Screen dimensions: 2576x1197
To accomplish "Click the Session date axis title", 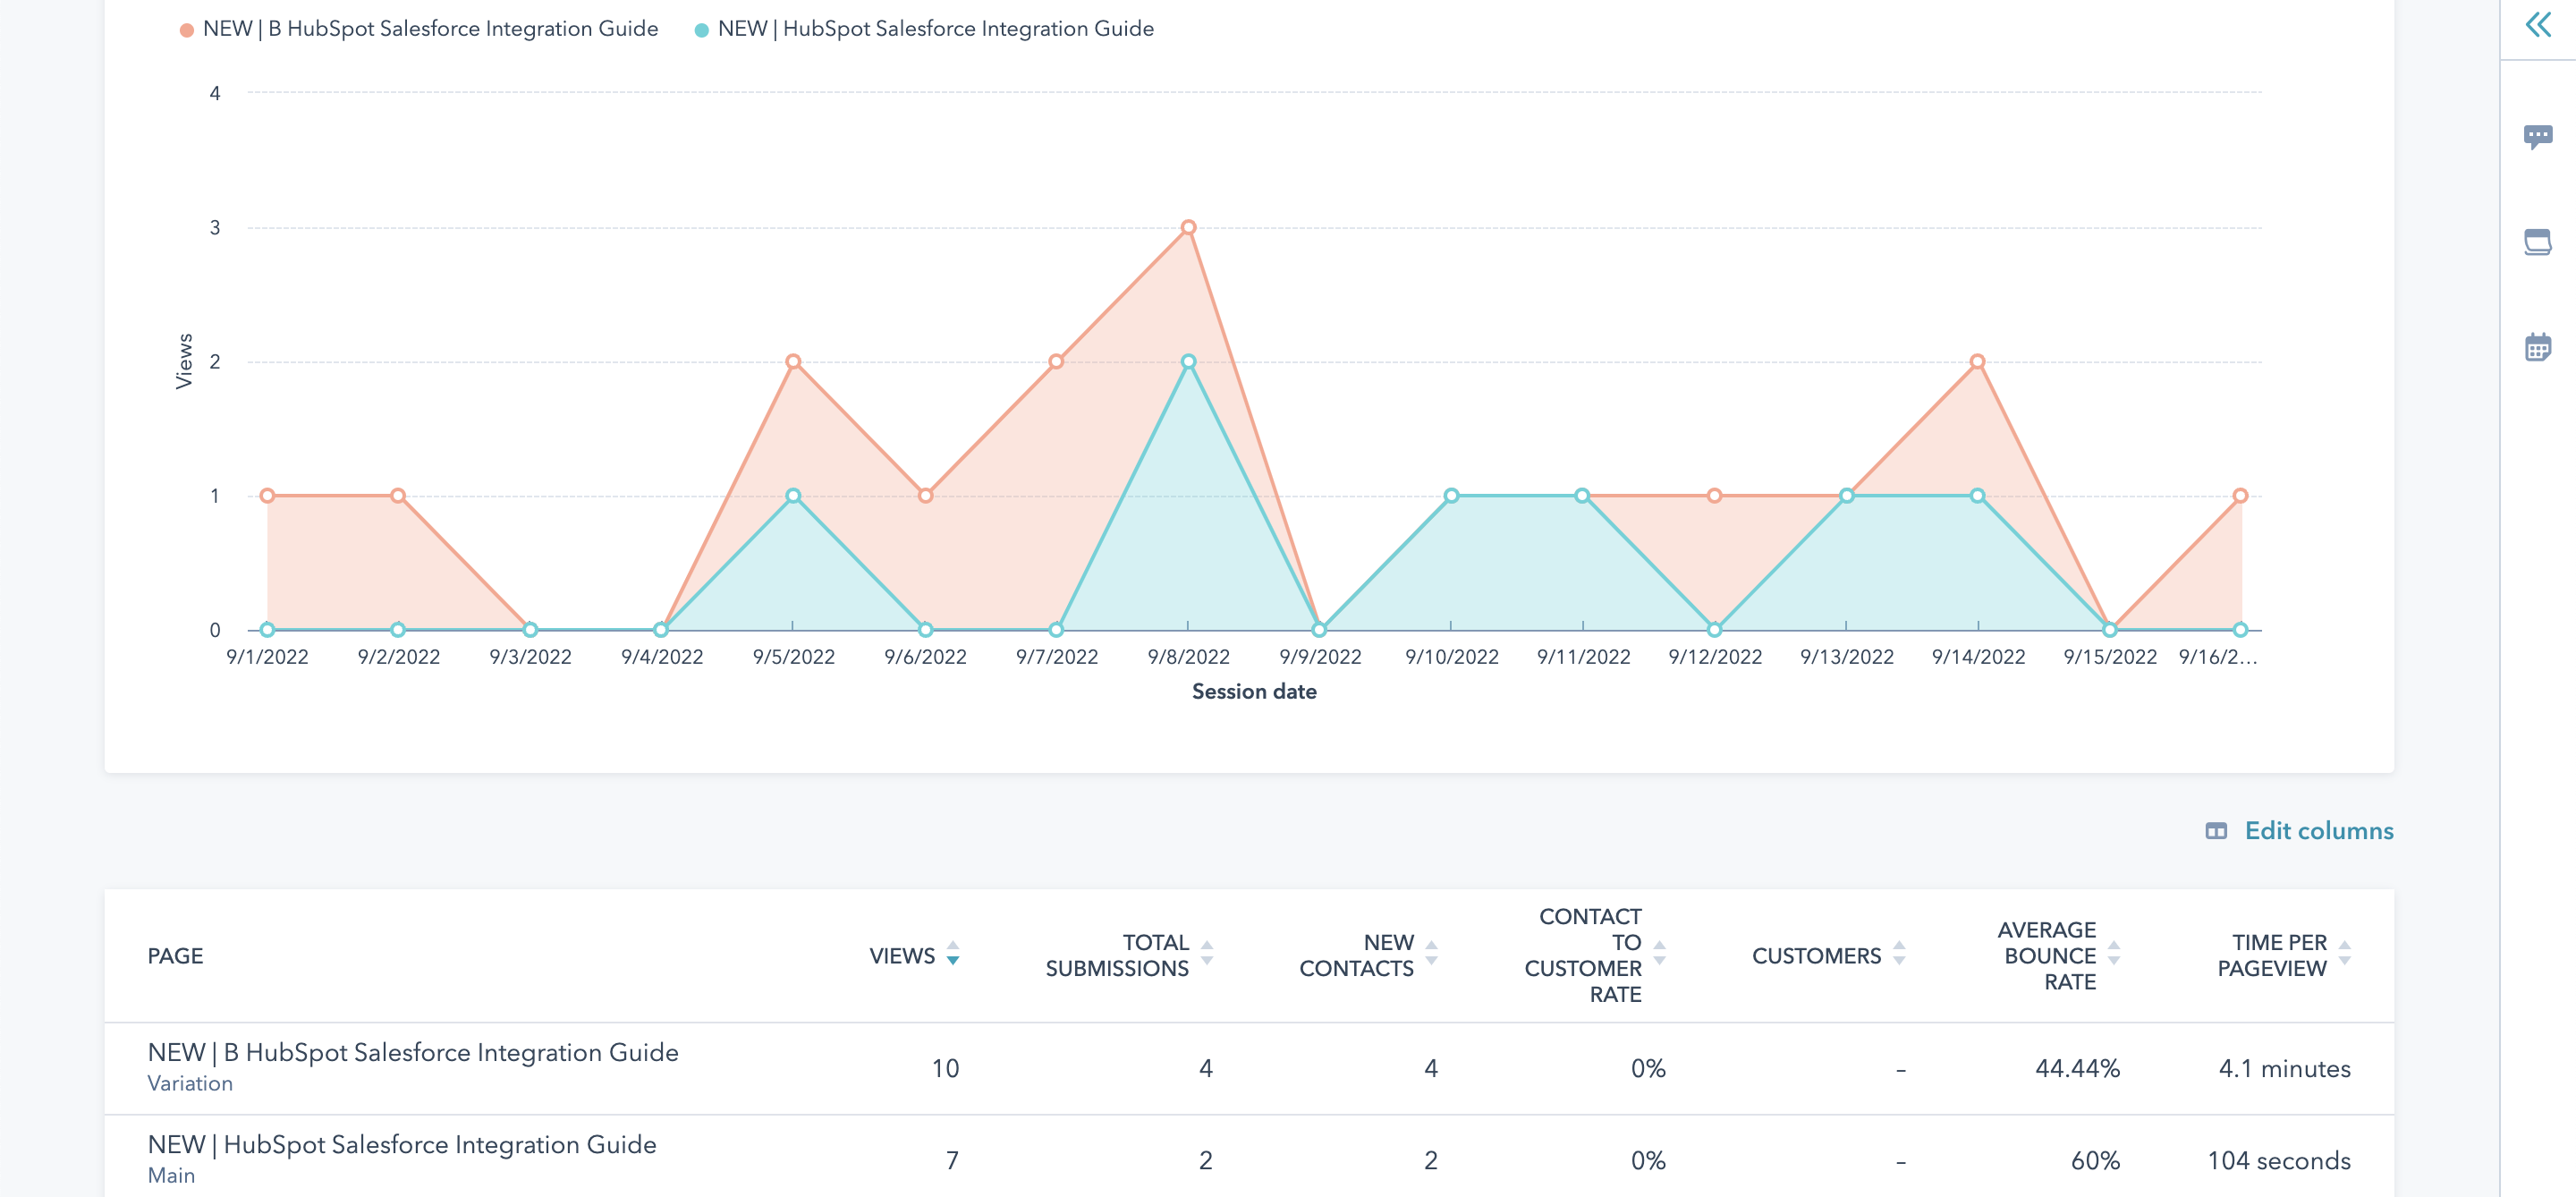I will (1254, 691).
